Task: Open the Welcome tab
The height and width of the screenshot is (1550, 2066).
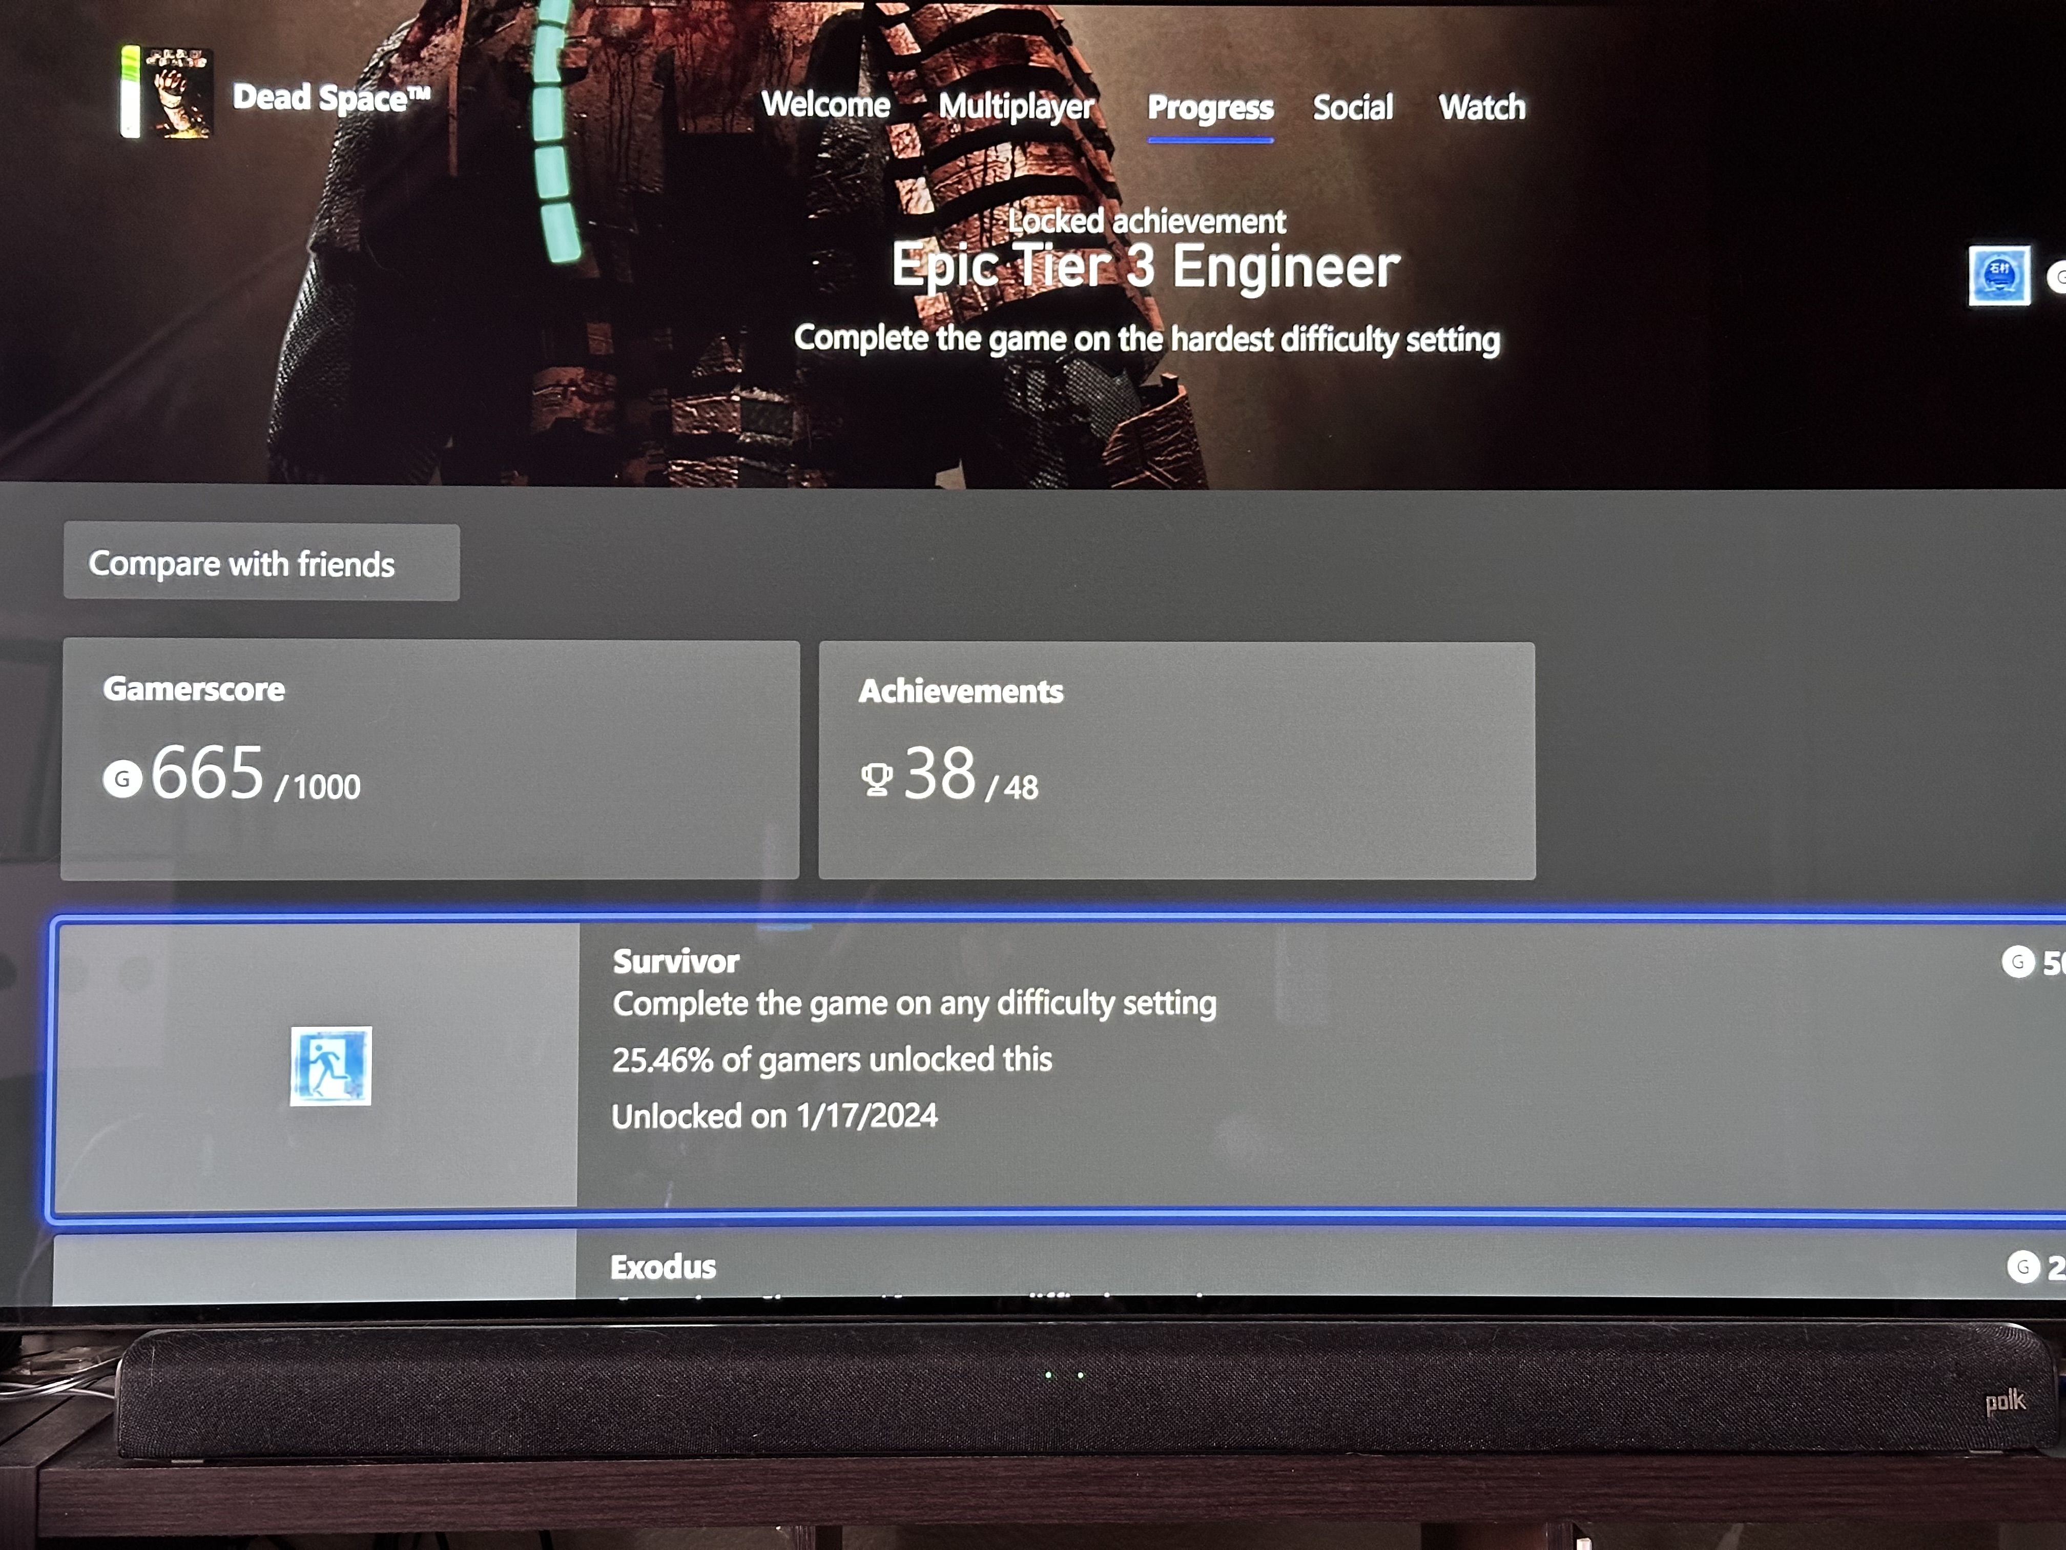Action: [825, 105]
